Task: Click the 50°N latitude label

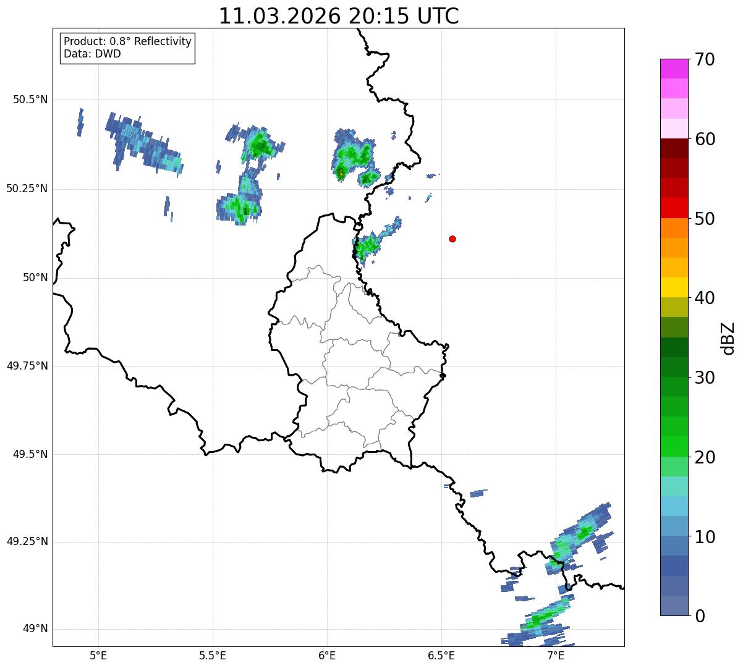Action: [x=35, y=277]
